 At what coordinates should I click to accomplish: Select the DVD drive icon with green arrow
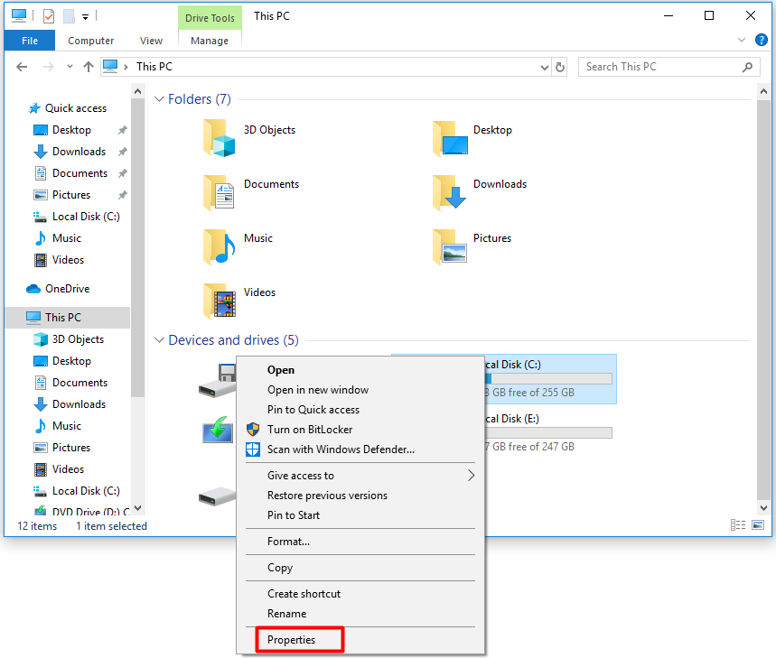point(218,431)
